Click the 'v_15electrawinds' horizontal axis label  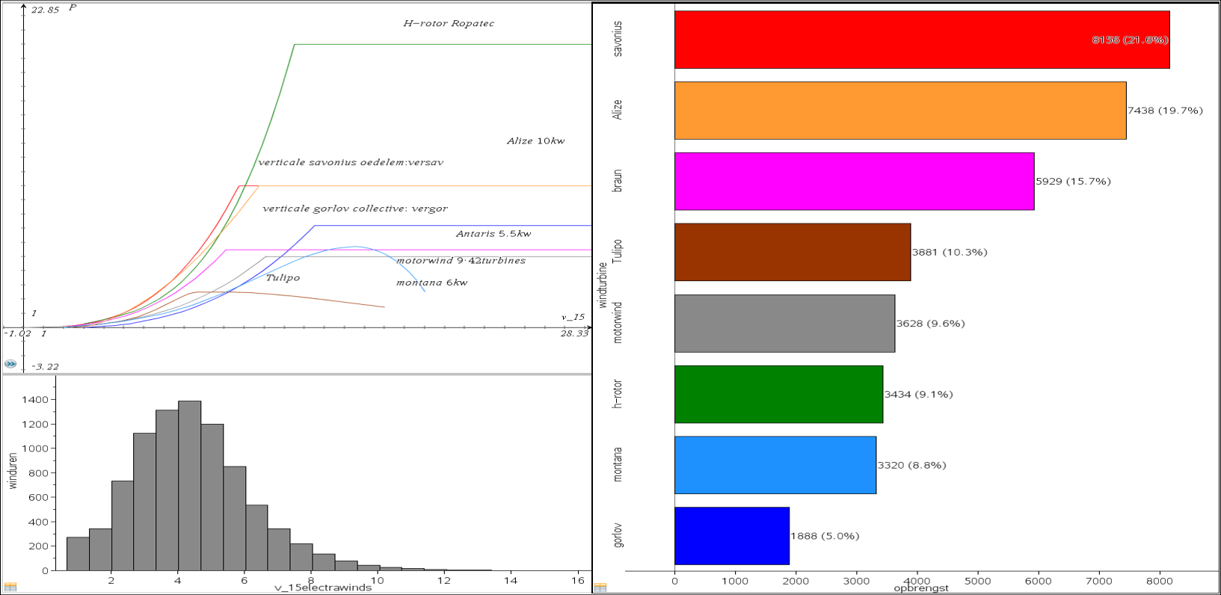pos(323,588)
